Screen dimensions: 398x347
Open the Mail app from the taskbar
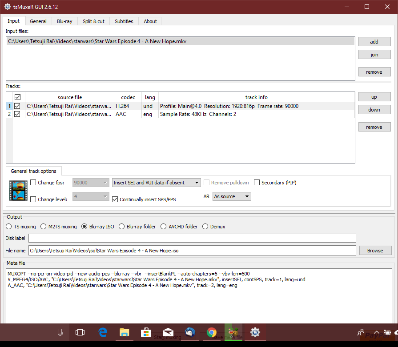click(x=168, y=332)
